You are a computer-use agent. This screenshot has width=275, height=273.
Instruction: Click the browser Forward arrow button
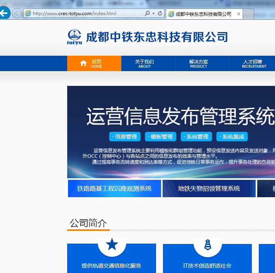[x=17, y=13]
